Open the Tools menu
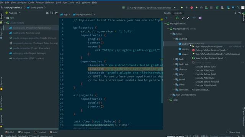 point(71,3)
